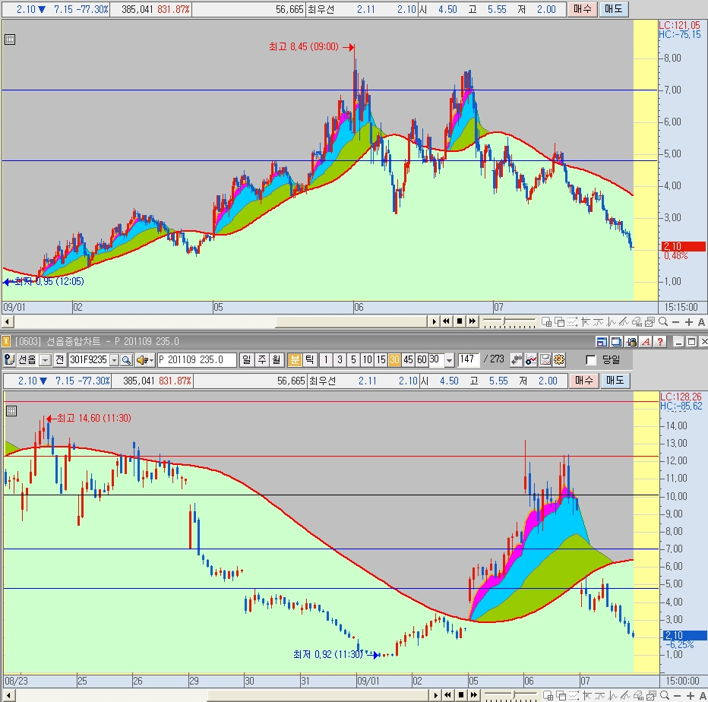Viewport: 708px width, 702px height.
Task: Click the 매도 (sell) button in lower chart
Action: (x=614, y=381)
